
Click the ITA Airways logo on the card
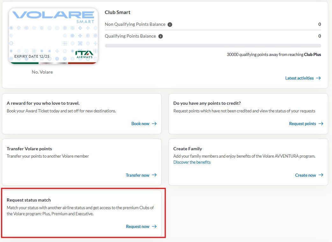click(84, 54)
